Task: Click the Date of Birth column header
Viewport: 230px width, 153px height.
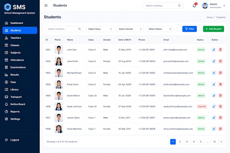Action: 125,40
